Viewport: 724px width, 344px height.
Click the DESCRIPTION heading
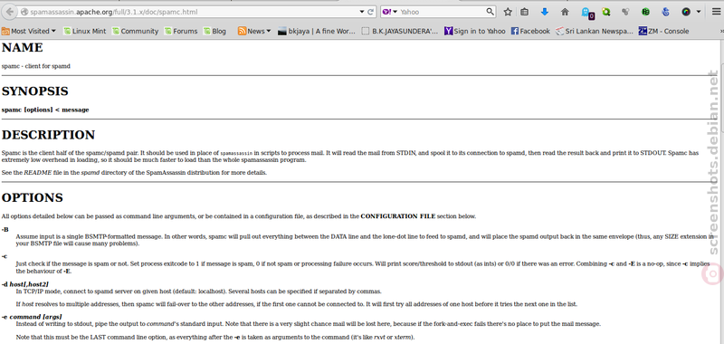coord(49,135)
